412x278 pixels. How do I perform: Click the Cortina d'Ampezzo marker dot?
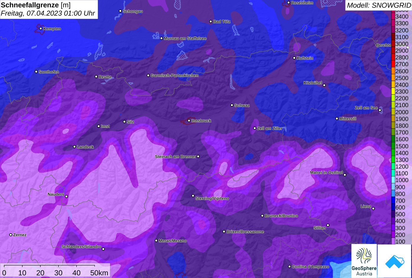click(x=290, y=267)
